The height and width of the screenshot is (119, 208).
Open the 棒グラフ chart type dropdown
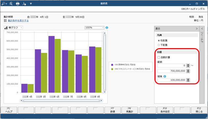pos(13,28)
